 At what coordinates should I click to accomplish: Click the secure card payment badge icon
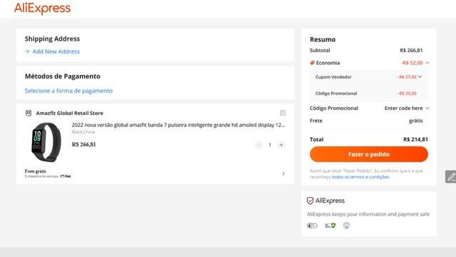[330, 226]
